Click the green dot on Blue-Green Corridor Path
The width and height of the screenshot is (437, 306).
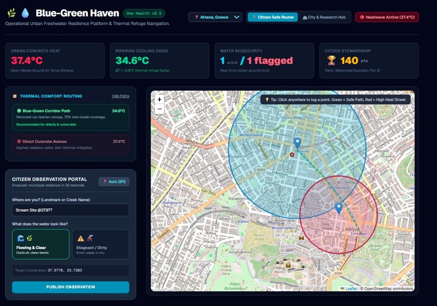19,111
